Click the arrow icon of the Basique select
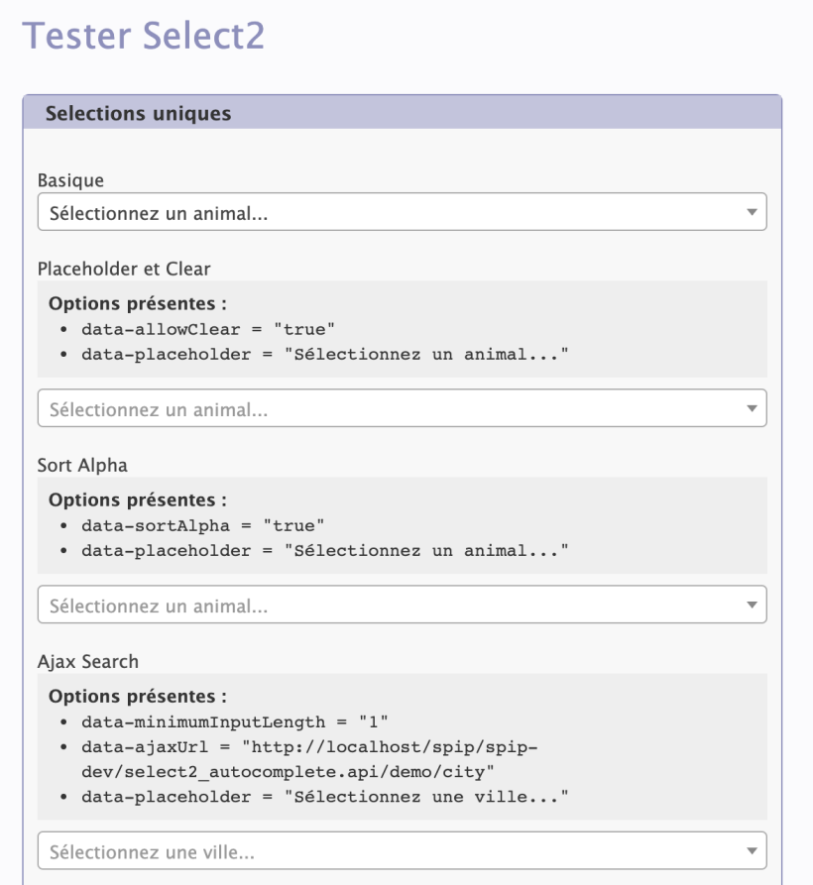The height and width of the screenshot is (885, 813). pos(752,212)
